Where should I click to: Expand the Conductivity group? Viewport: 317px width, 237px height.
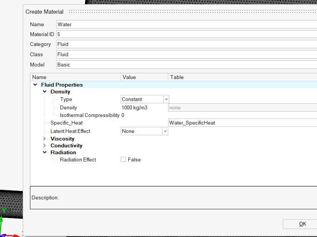(x=45, y=145)
